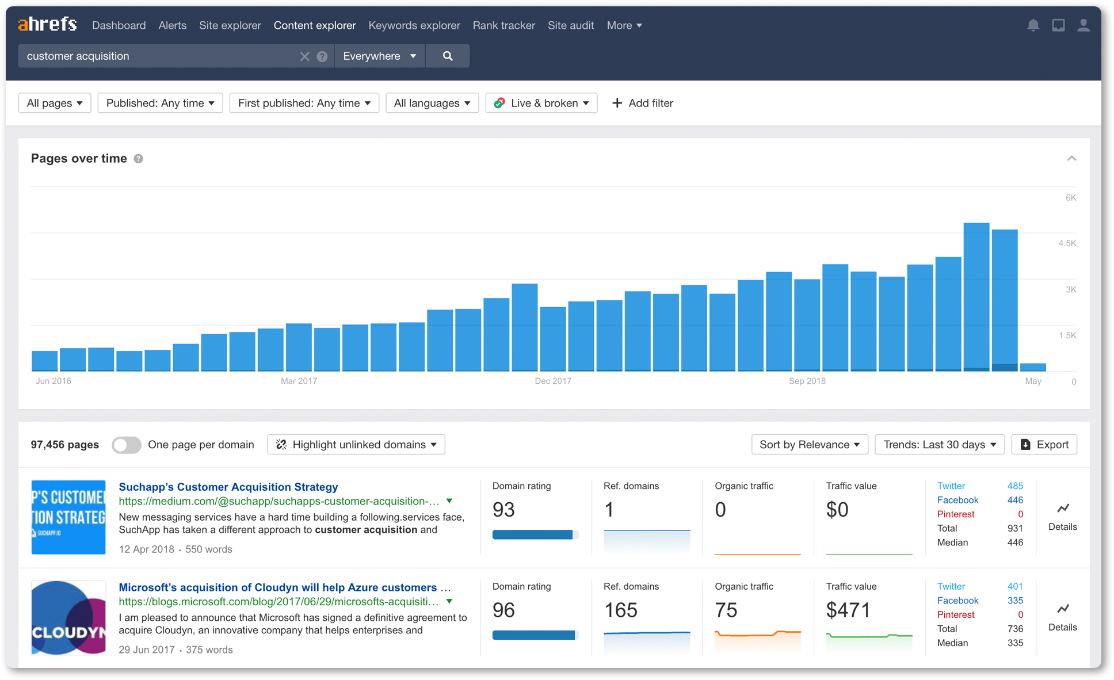The image size is (1114, 680).
Task: Click the "29 Jun 2017" date
Action: pos(147,650)
